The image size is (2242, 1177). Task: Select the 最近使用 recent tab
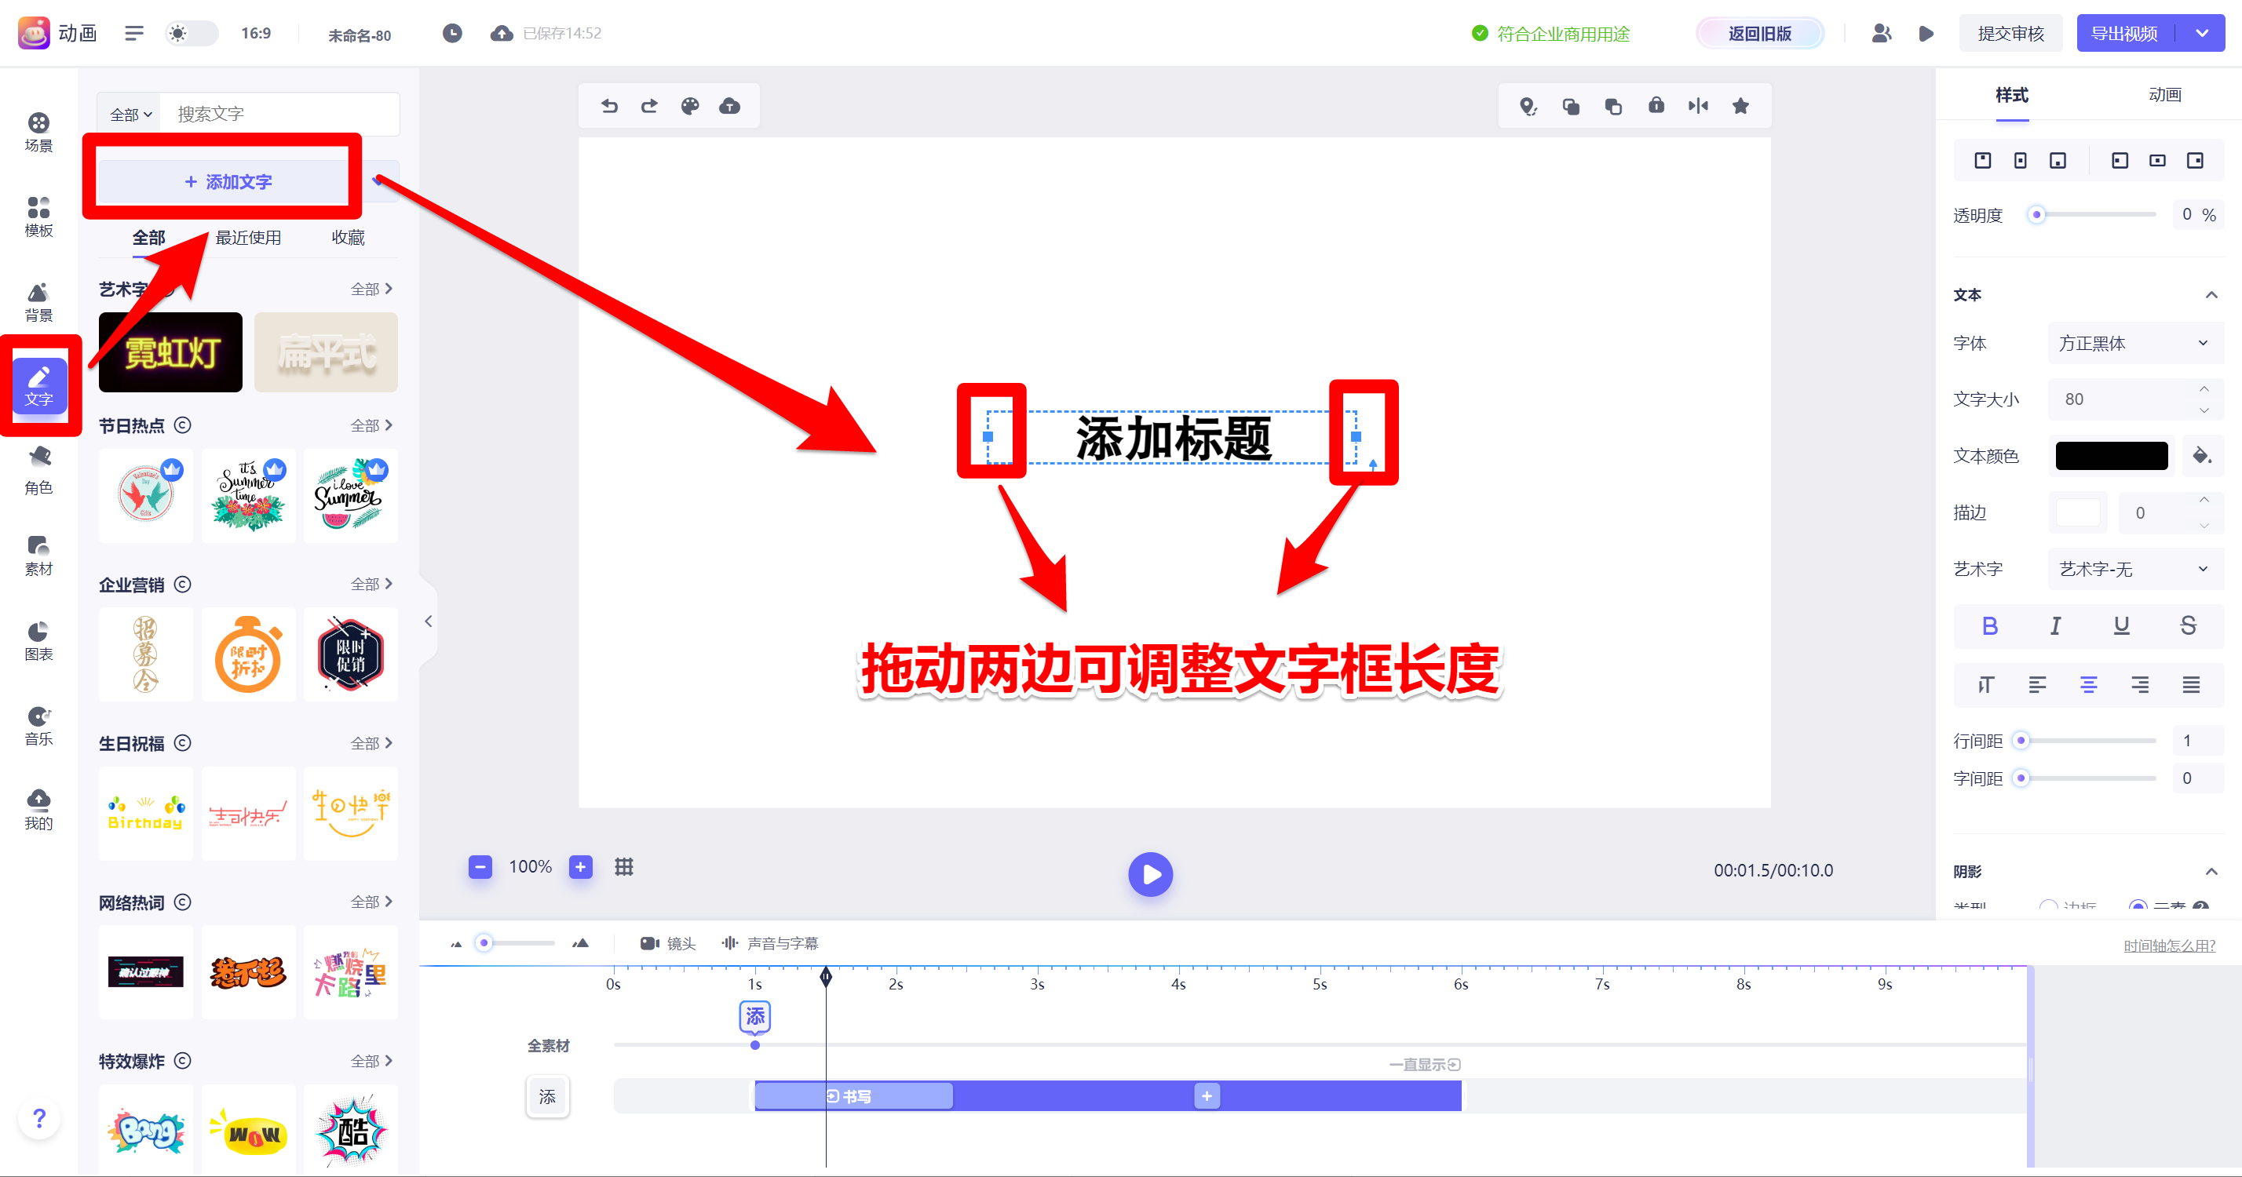pos(248,238)
